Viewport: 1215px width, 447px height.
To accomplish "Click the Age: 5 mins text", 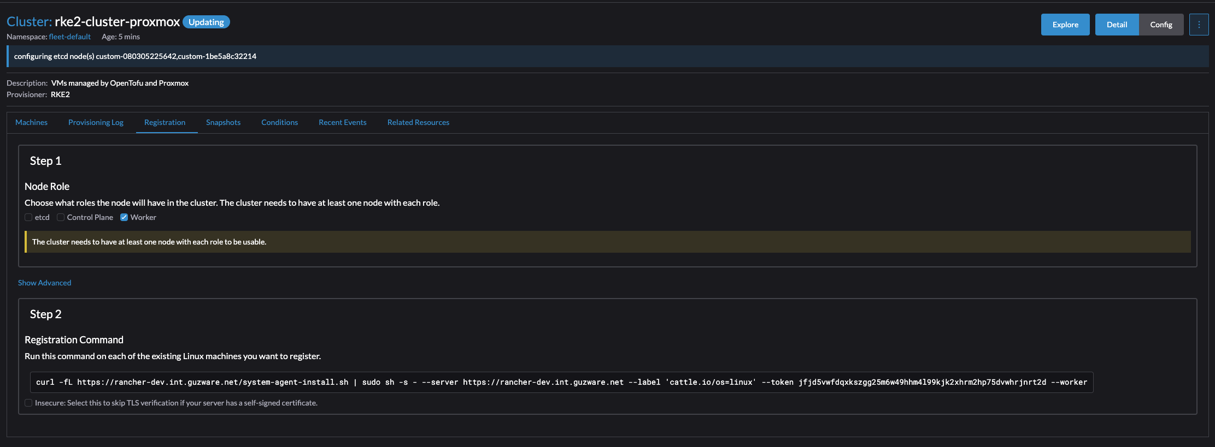I will click(x=121, y=37).
